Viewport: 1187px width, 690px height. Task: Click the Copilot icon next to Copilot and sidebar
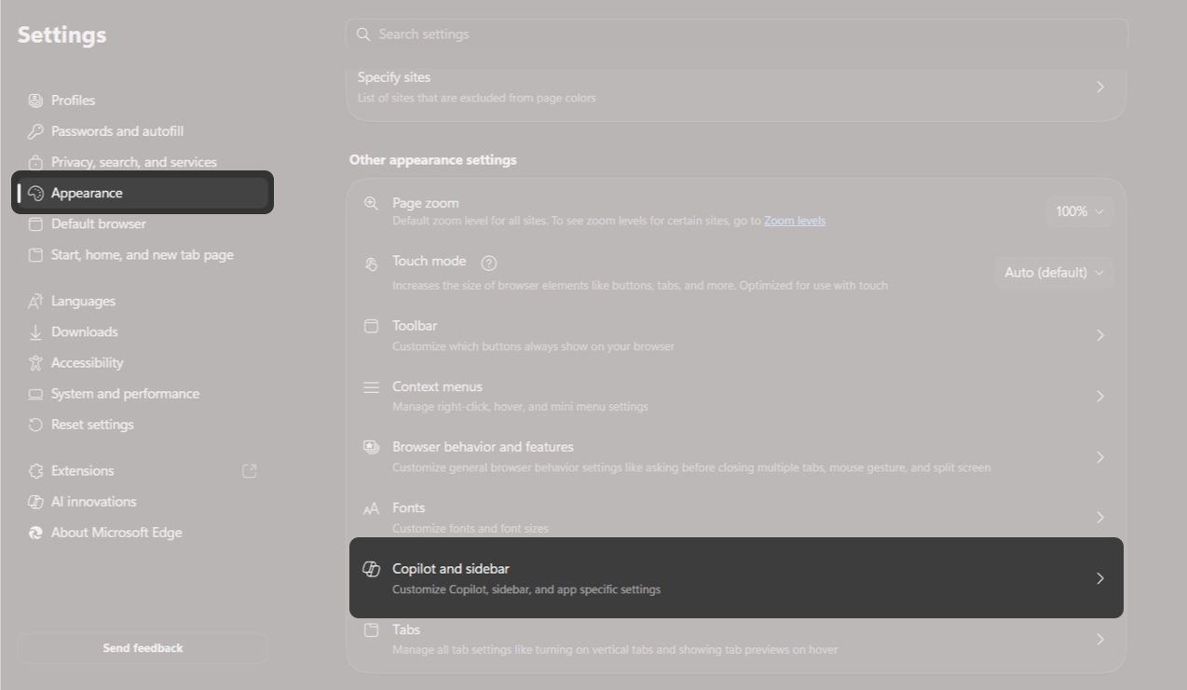coord(372,568)
